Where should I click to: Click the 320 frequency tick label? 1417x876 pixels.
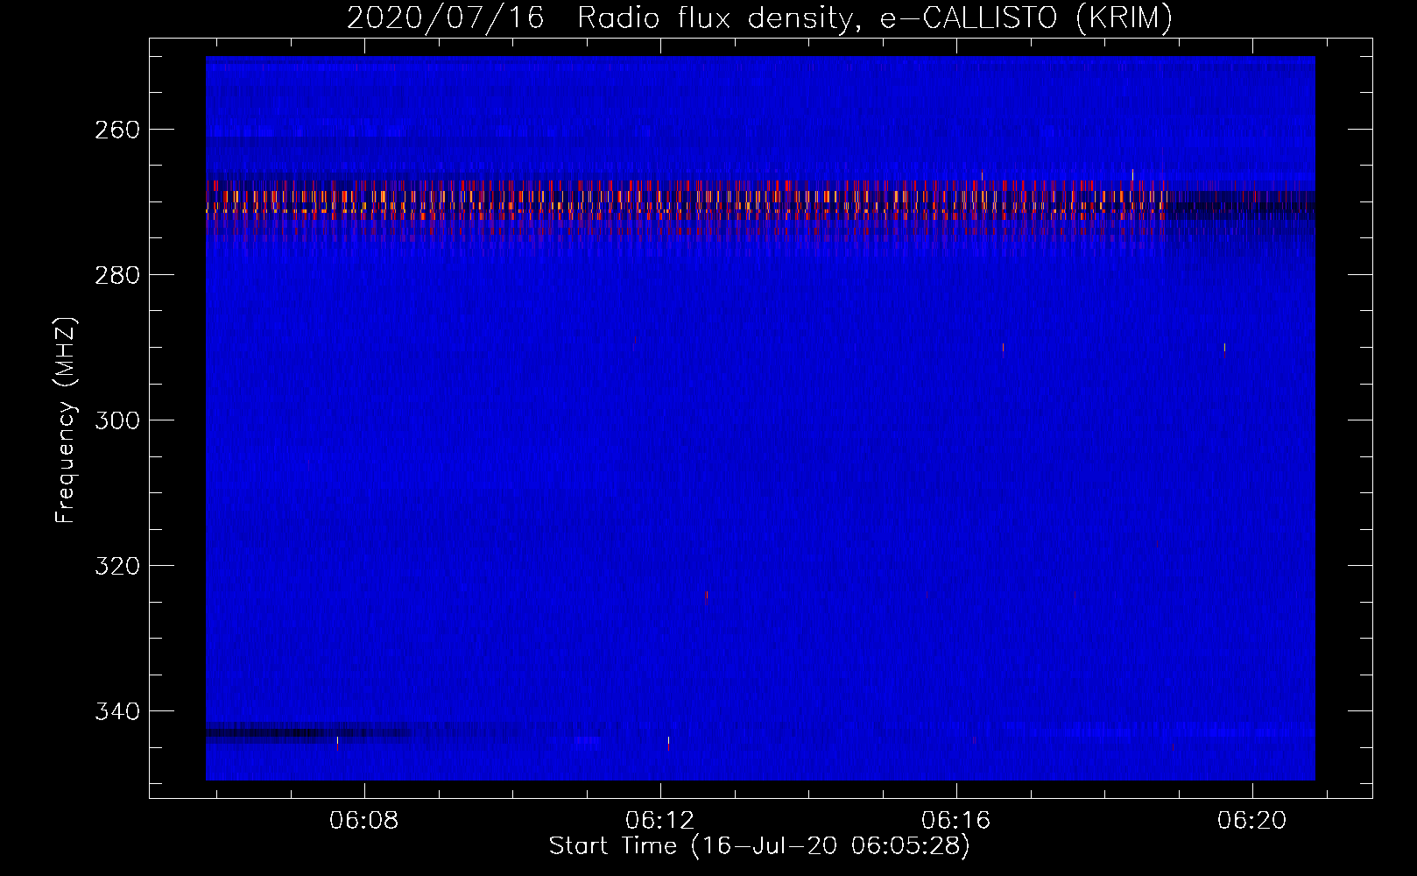[116, 566]
